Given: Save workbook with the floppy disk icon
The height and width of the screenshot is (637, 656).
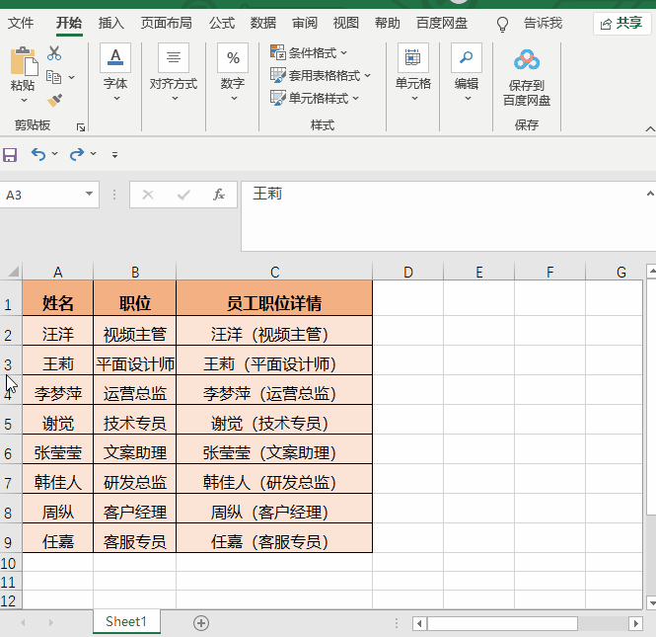Looking at the screenshot, I should 10,154.
